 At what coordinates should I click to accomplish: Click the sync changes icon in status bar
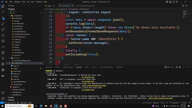pos(15,103)
